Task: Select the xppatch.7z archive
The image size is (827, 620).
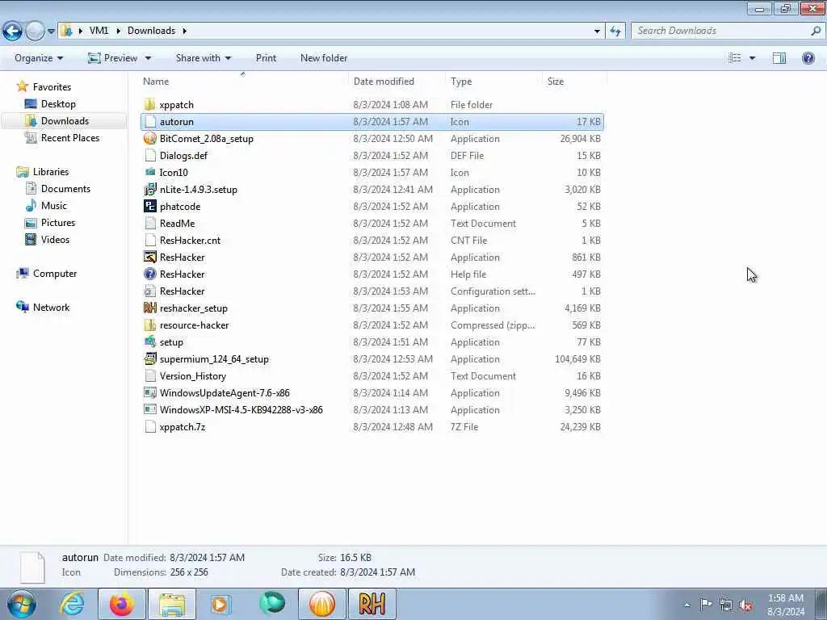Action: coord(182,427)
